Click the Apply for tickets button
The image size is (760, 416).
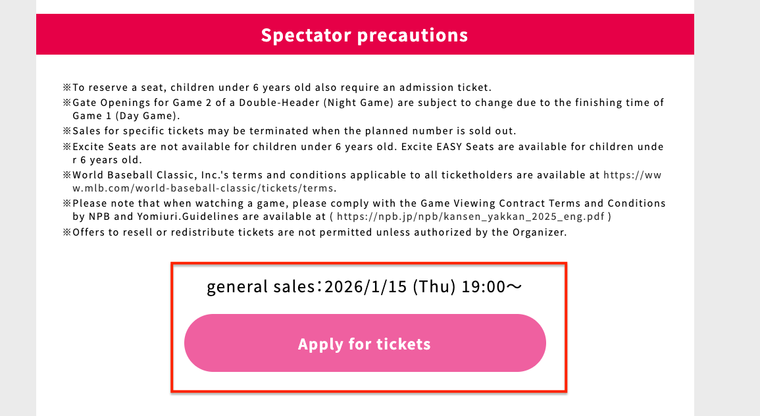[365, 344]
